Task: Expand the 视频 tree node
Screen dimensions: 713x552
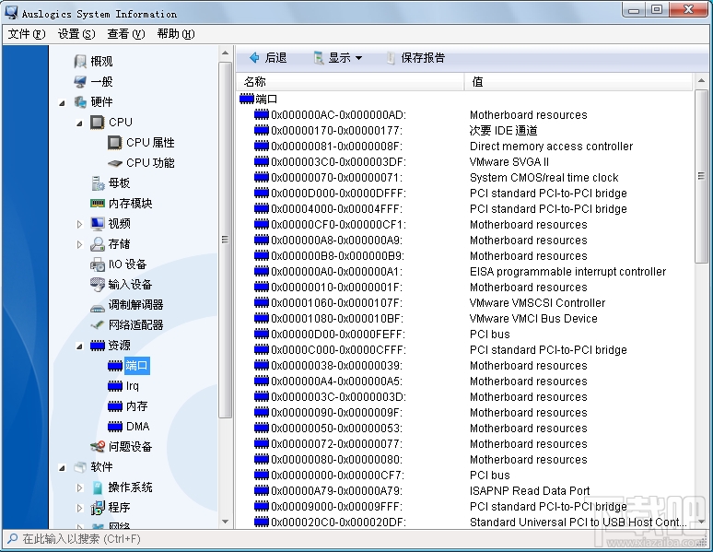Action: click(79, 224)
